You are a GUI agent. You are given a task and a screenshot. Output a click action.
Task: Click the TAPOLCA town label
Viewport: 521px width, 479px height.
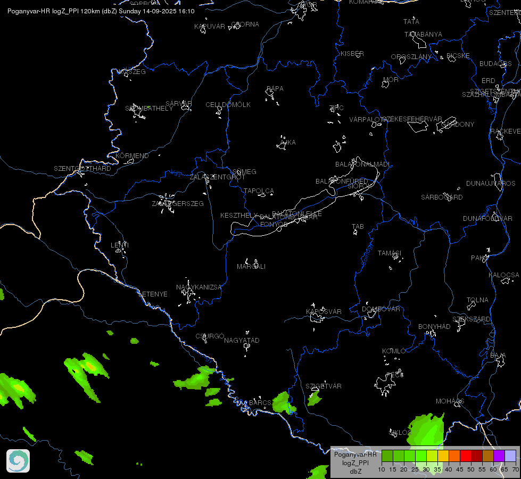[x=259, y=191]
